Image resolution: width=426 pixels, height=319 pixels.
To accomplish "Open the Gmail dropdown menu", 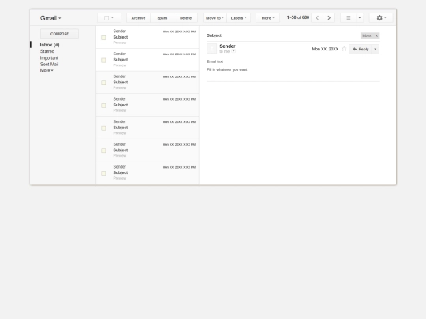I will pyautogui.click(x=50, y=18).
